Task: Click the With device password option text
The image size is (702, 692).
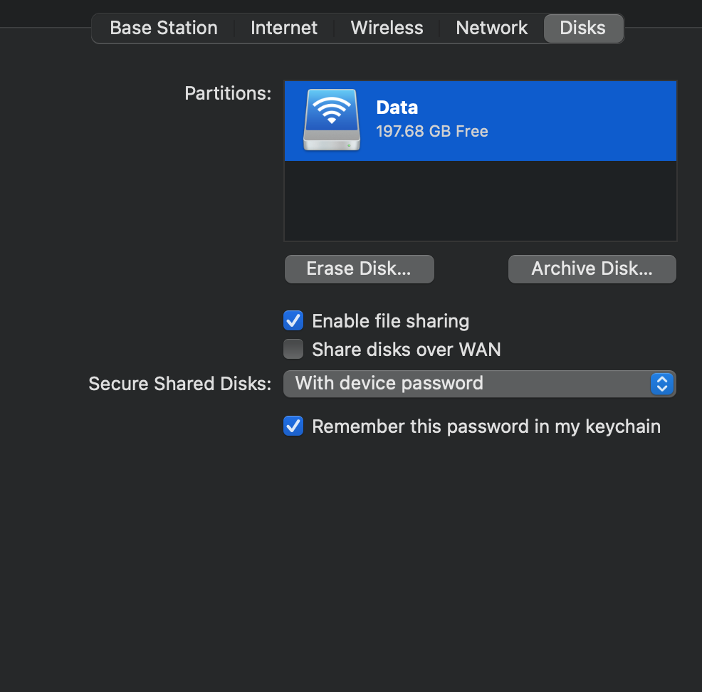Action: coord(389,383)
